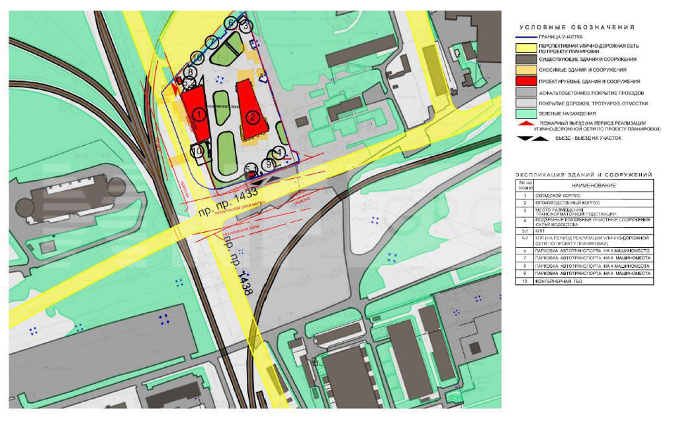Click the "АСФАЛЬТОБЕТОННОЕ ПОКРЫТИЕ ПРОЕЗДОВ" label
Screen dimensions: 673x432
[592, 93]
